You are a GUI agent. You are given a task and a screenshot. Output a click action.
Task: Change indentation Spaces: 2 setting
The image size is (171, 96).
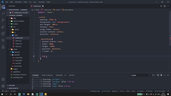coord(115,91)
